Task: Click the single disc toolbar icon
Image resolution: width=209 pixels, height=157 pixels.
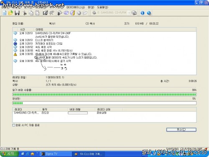Action: 79,13
